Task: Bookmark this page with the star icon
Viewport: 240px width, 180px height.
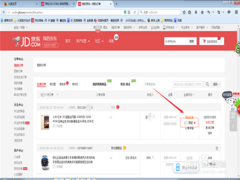Action: click(184, 12)
